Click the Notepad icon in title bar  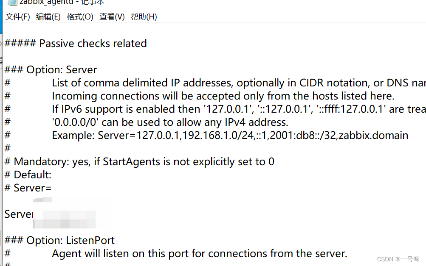point(12,3)
